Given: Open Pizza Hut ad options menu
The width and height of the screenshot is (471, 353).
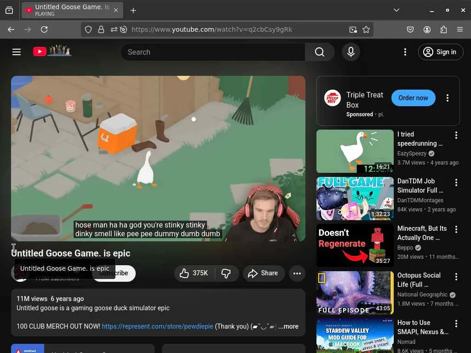Looking at the screenshot, I should 447,98.
